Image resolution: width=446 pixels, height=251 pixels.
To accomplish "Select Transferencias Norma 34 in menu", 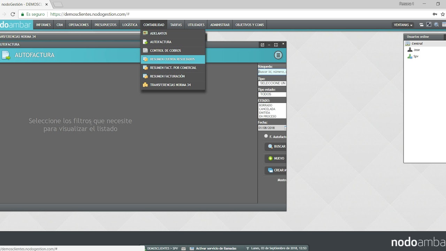I will click(x=173, y=85).
